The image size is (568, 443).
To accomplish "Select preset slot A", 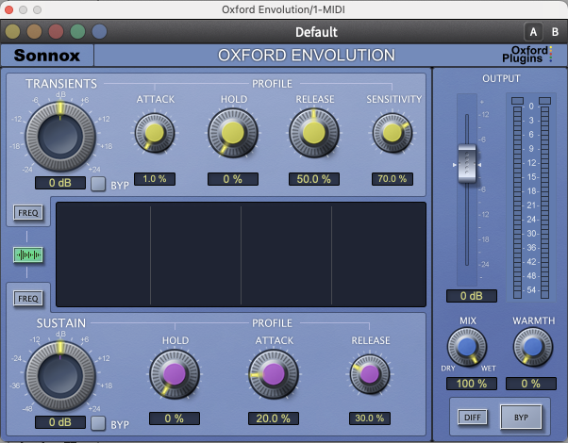I will coord(533,32).
